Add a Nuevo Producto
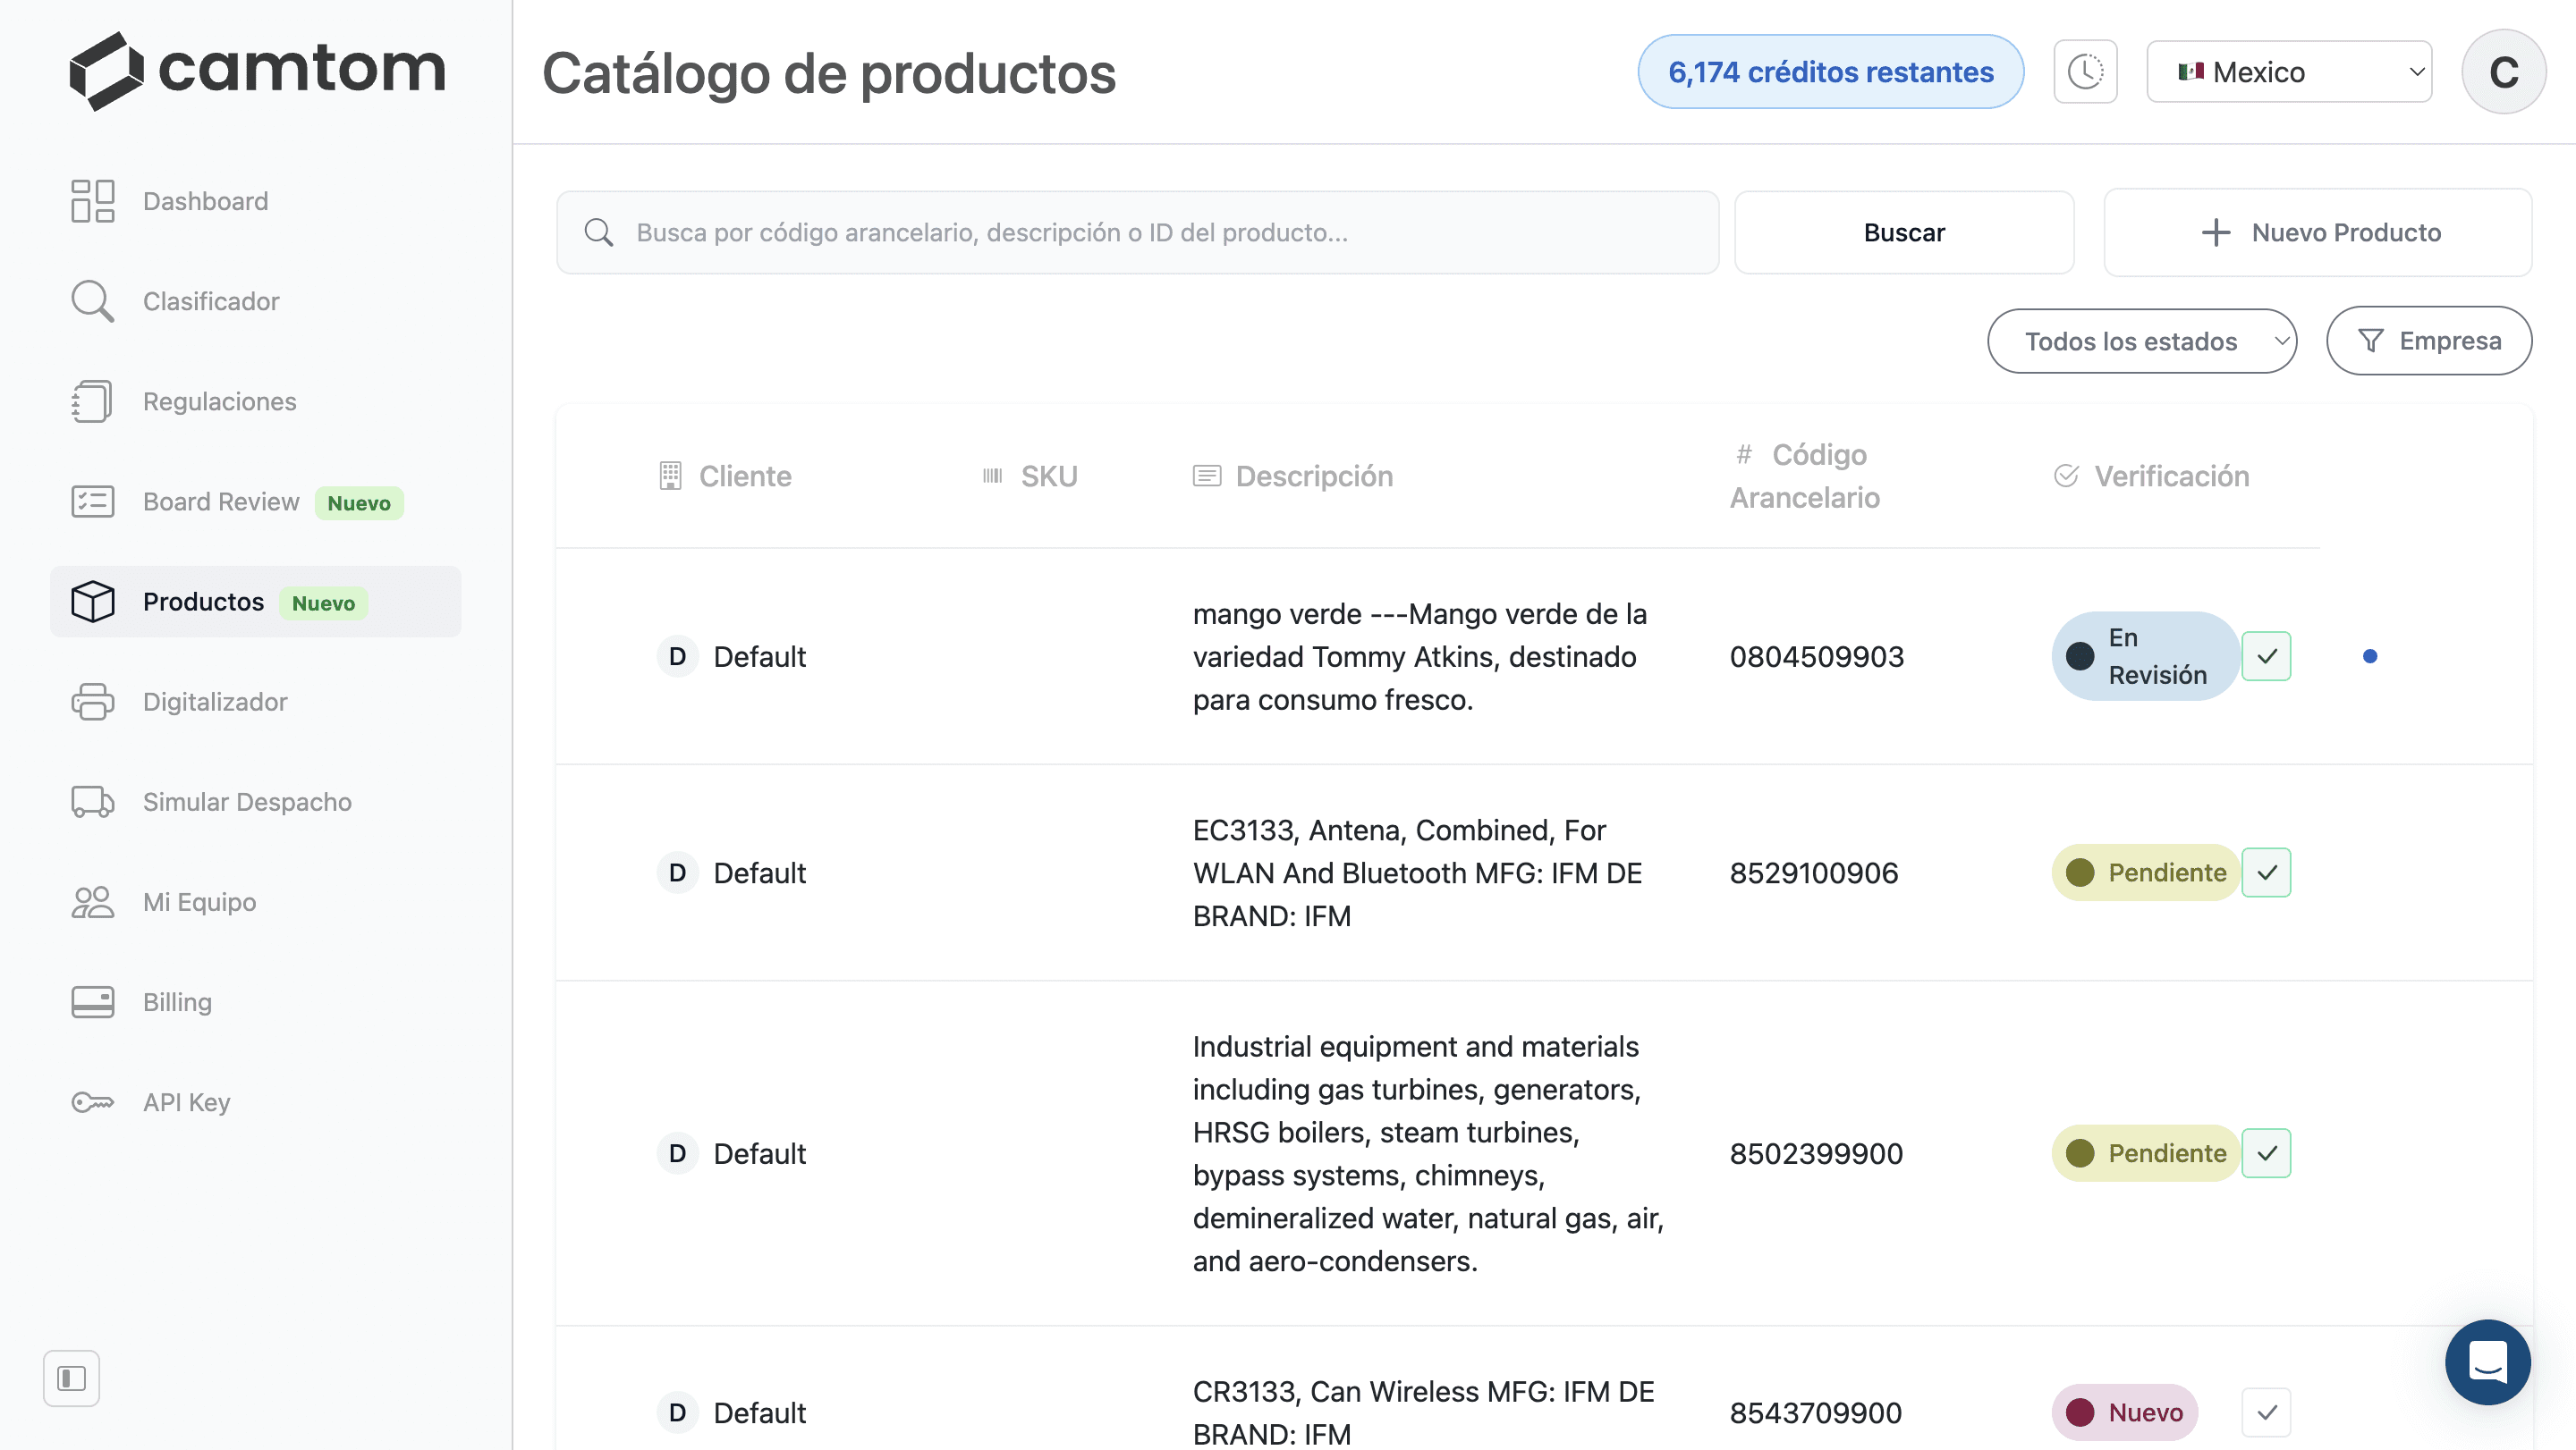The width and height of the screenshot is (2576, 1450). (2318, 232)
